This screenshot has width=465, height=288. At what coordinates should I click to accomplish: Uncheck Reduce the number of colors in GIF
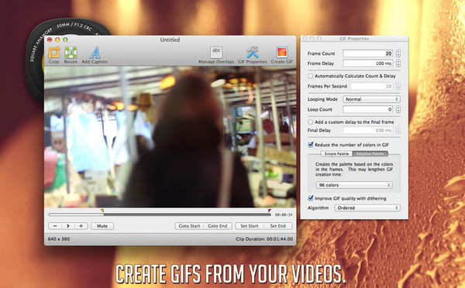pos(311,145)
